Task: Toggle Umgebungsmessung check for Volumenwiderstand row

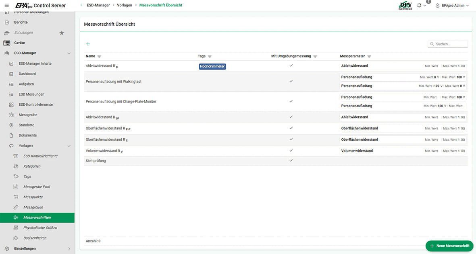Action: point(291,150)
